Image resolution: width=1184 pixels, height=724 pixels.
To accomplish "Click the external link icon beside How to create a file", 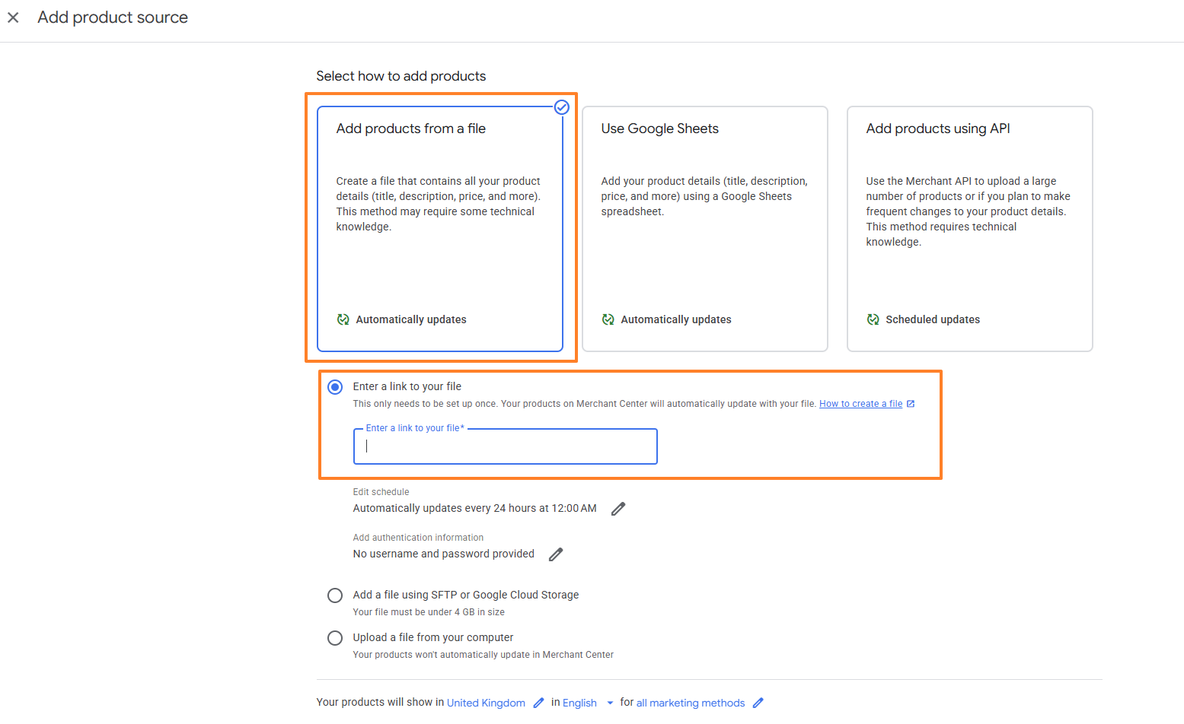I will pos(911,404).
